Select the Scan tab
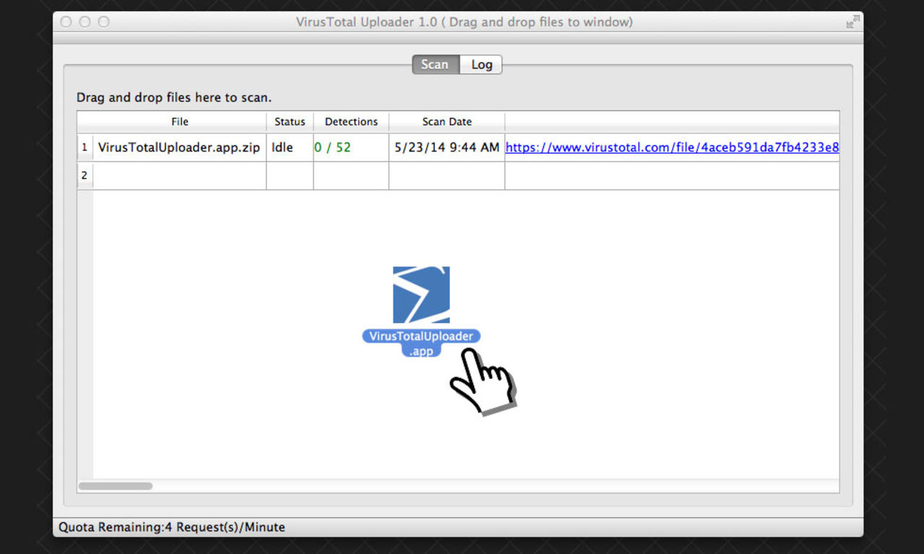The width and height of the screenshot is (924, 554). pos(435,64)
